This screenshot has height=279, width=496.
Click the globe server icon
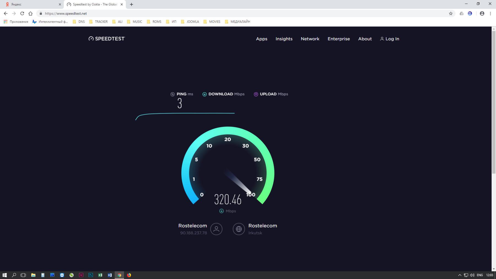[239, 229]
